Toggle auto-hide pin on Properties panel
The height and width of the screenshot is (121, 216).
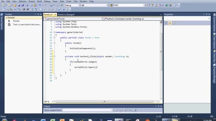(x=207, y=14)
